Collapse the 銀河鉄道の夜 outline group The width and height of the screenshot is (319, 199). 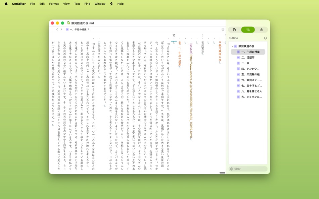point(232,46)
